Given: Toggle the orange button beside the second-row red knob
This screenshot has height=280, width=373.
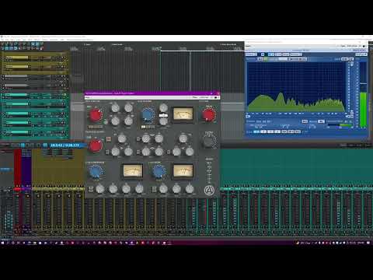Looking at the screenshot, I should (109, 139).
